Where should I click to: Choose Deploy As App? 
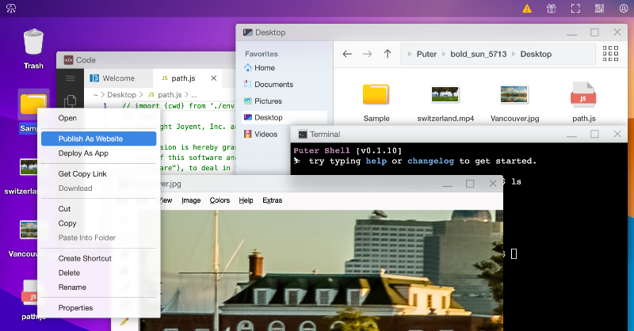(98, 153)
